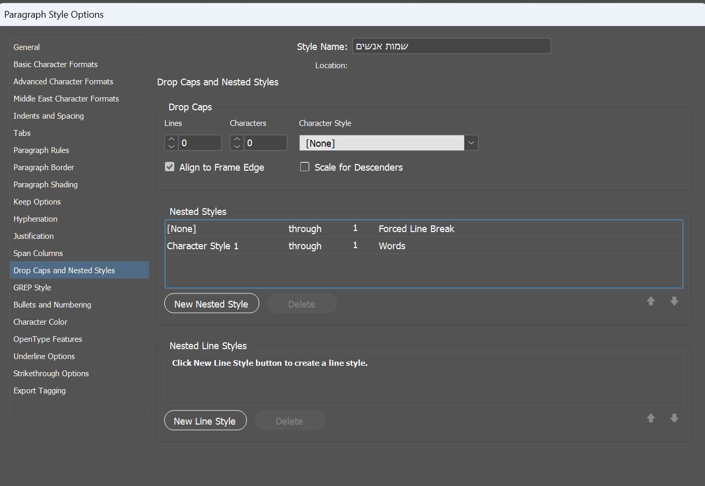This screenshot has width=705, height=486.
Task: Click the Characters stepper arrows
Action: click(237, 143)
